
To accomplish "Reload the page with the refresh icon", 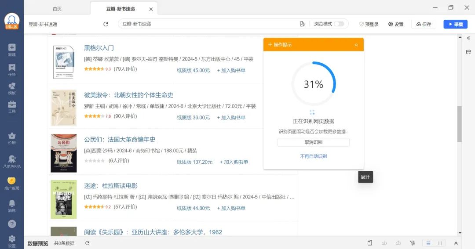I will [x=106, y=24].
